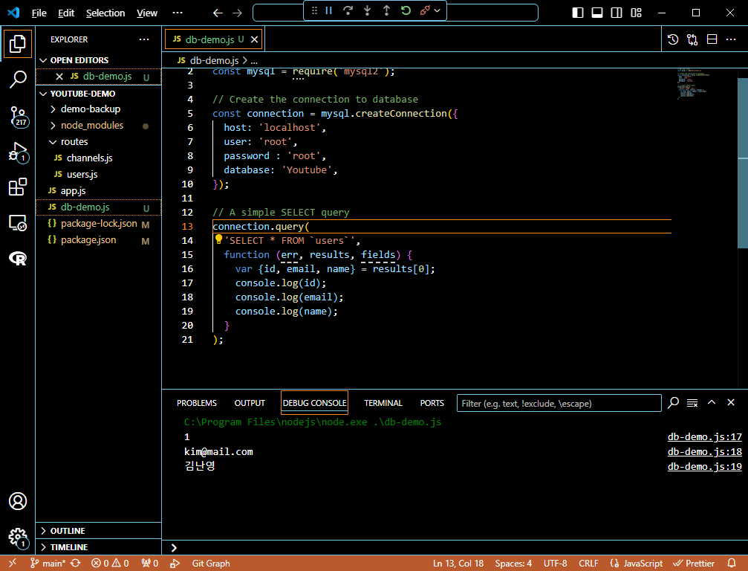This screenshot has width=748, height=571.
Task: Restart the debug session
Action: 406,10
